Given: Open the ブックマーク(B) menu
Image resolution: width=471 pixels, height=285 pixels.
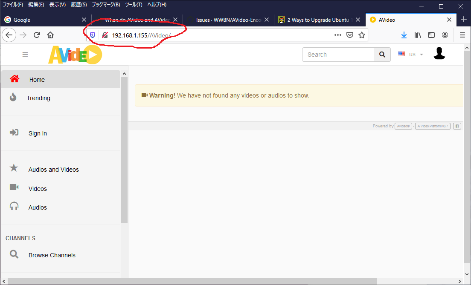Looking at the screenshot, I should [x=106, y=5].
